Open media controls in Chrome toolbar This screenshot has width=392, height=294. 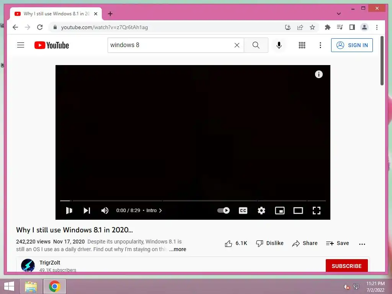[340, 27]
